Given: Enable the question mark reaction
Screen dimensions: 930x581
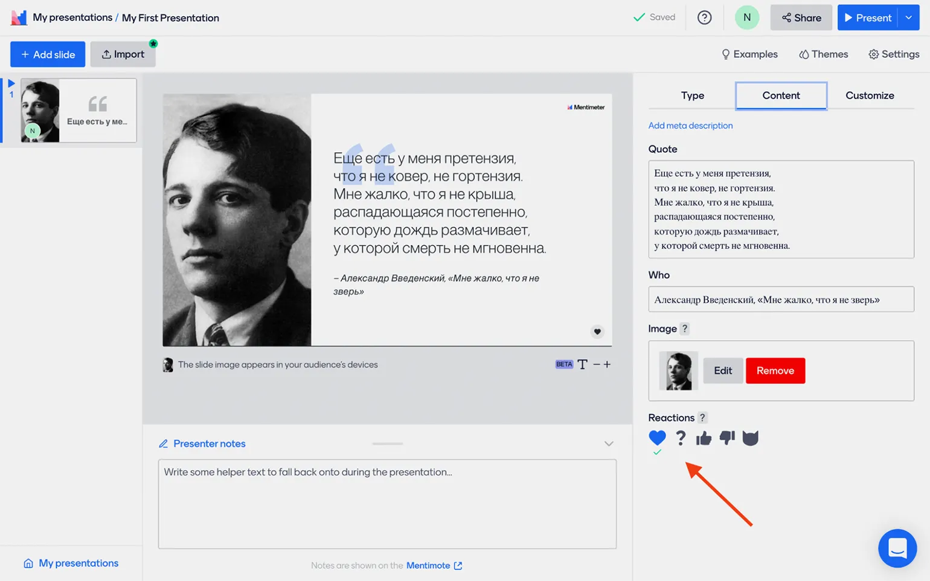Looking at the screenshot, I should tap(681, 438).
